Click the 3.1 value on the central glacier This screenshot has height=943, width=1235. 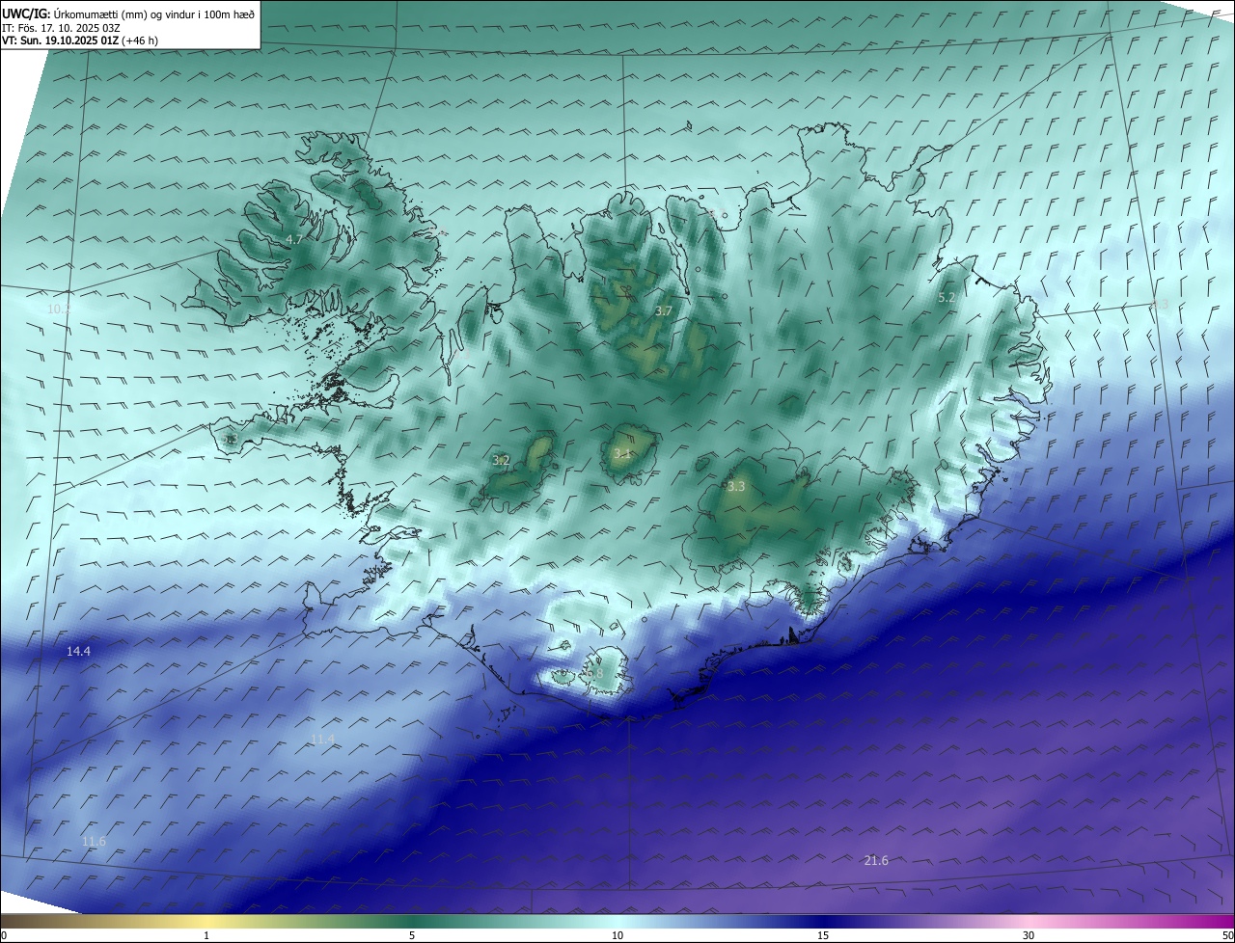pos(622,453)
